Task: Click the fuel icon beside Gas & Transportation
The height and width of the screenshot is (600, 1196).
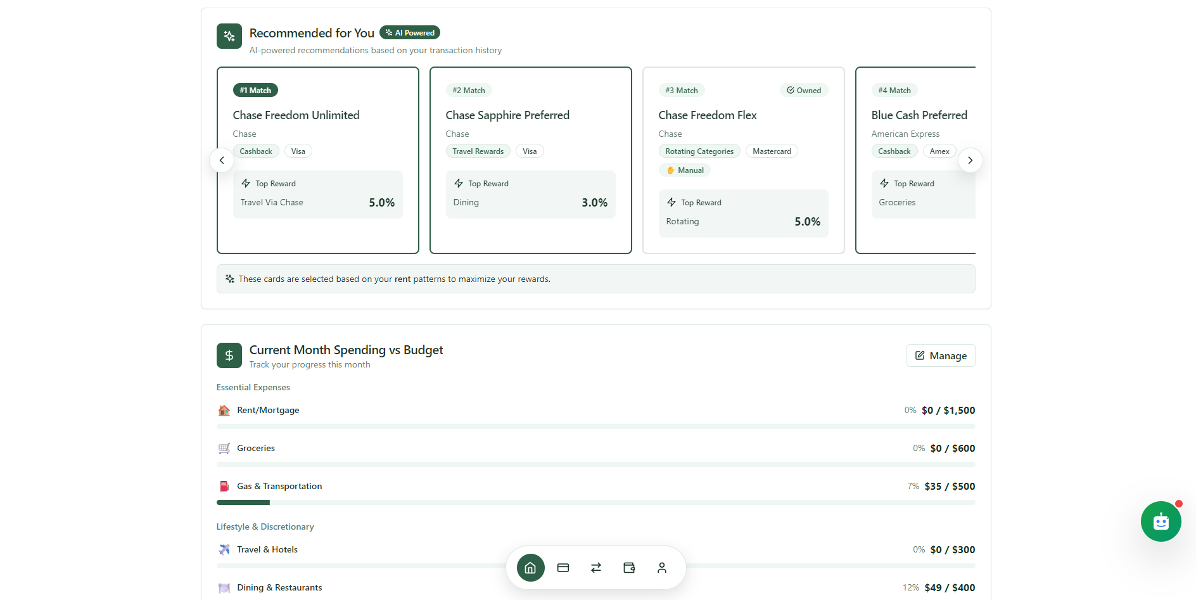Action: pos(224,487)
